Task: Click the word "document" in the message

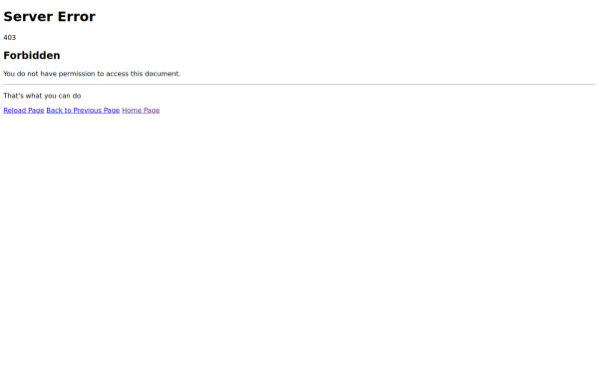Action: (x=162, y=74)
